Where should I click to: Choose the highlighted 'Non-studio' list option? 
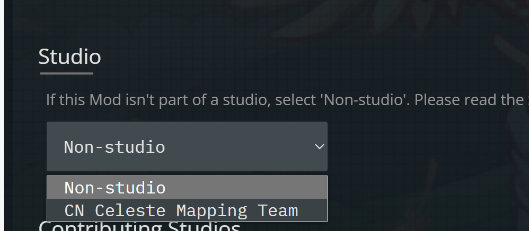tap(115, 188)
